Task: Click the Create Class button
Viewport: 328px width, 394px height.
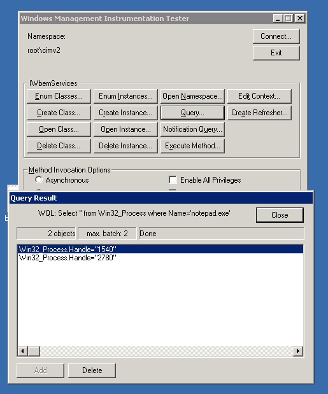Action: (x=59, y=113)
